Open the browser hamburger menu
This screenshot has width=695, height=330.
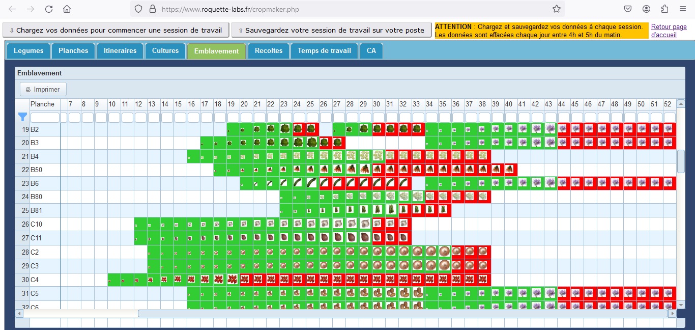683,9
